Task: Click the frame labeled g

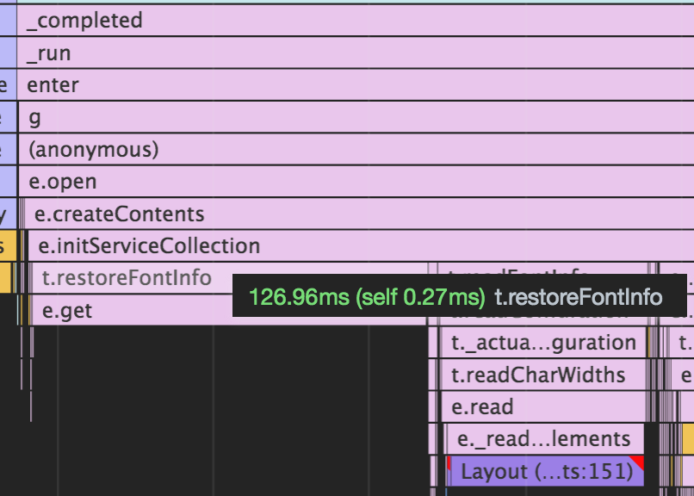Action: tap(34, 117)
